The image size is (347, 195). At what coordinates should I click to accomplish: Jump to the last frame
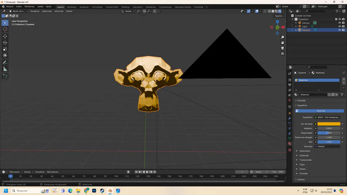155,172
